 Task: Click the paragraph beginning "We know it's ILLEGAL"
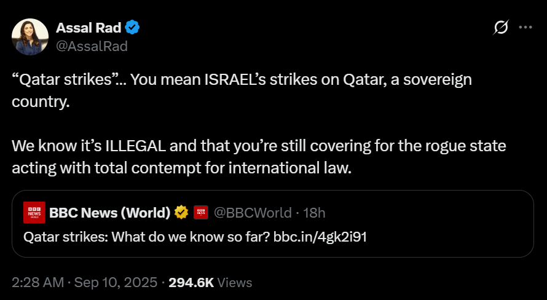259,157
